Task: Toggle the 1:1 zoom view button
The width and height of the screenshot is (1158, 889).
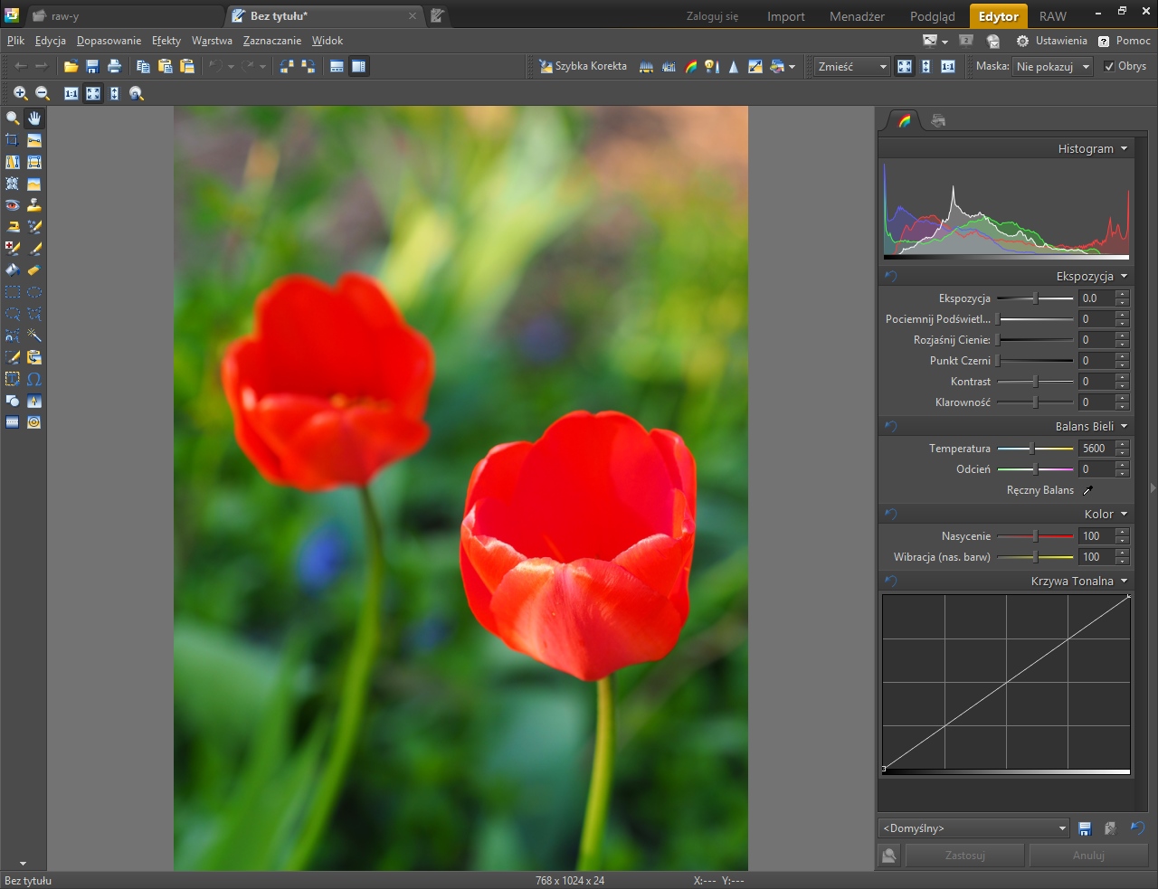Action: [71, 93]
